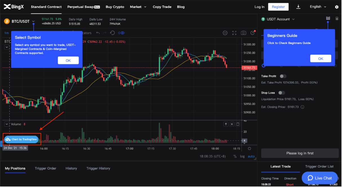The width and height of the screenshot is (342, 187).
Task: Open the site settings gear in header
Action: 337,7
